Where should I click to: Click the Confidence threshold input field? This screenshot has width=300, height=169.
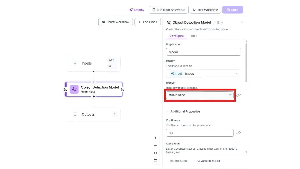pos(200,133)
